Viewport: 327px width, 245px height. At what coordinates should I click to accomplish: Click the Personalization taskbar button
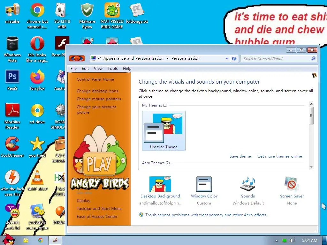[x=55, y=241]
